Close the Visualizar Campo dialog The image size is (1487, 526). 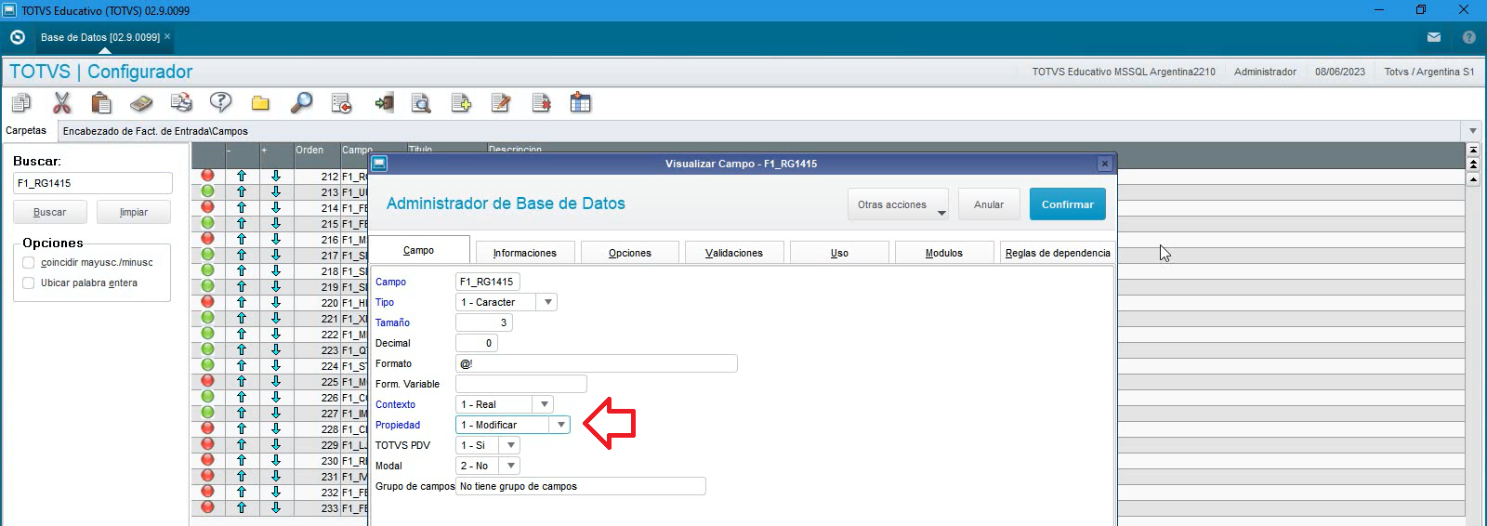(x=1104, y=164)
